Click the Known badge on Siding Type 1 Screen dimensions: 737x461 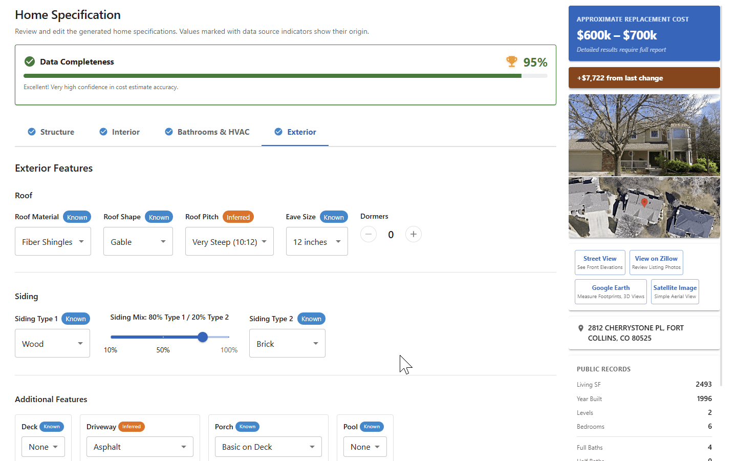point(75,319)
